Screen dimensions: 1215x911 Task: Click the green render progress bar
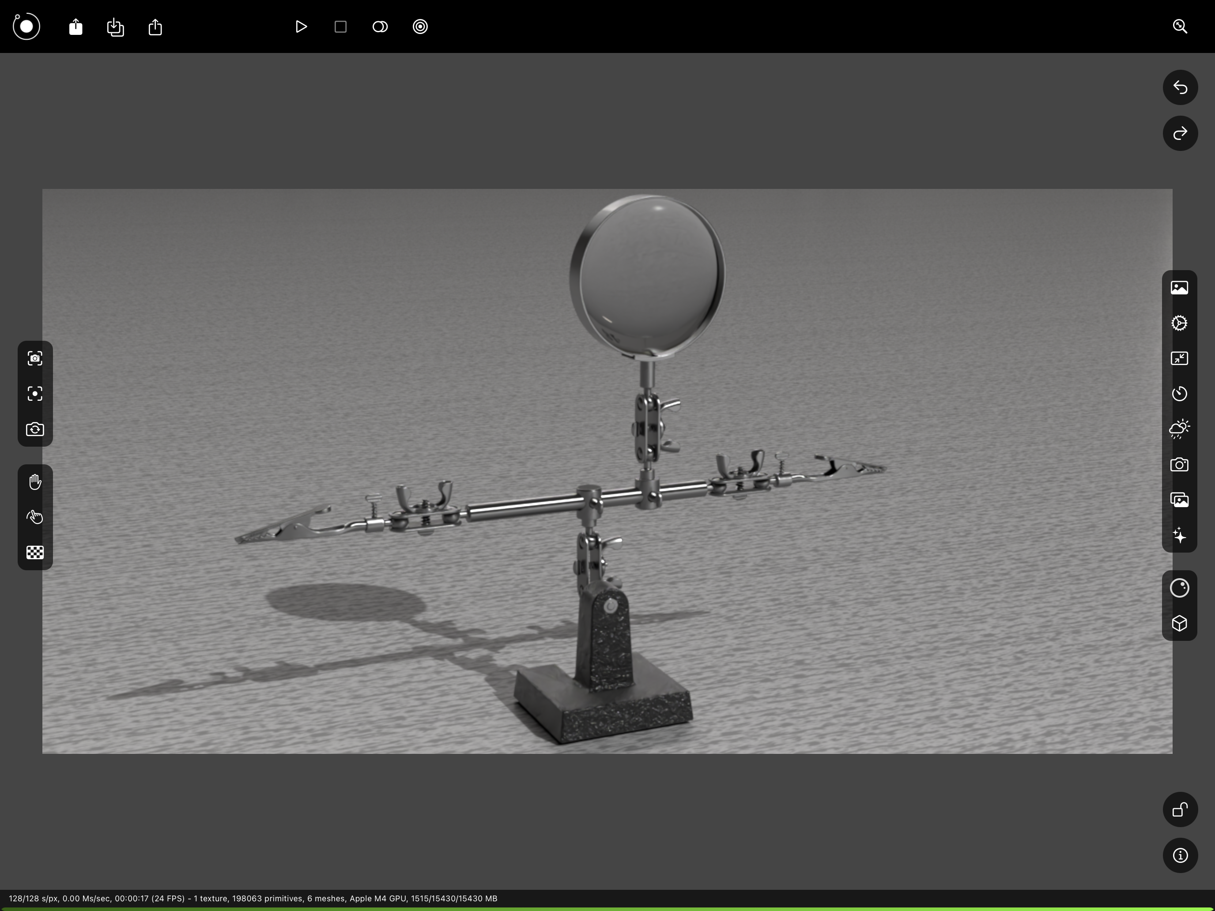click(607, 909)
